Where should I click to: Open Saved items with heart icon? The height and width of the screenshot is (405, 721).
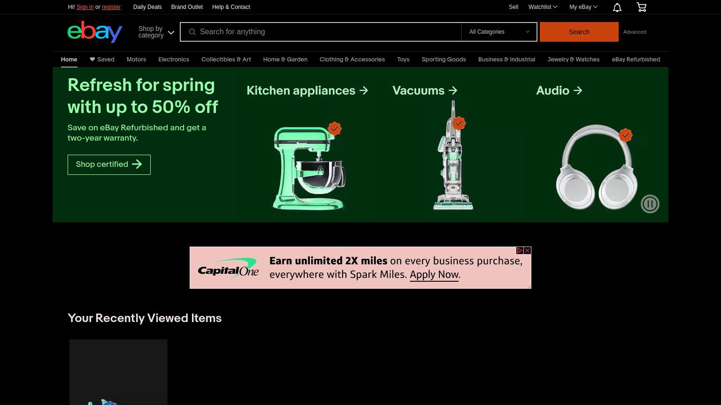tap(102, 60)
